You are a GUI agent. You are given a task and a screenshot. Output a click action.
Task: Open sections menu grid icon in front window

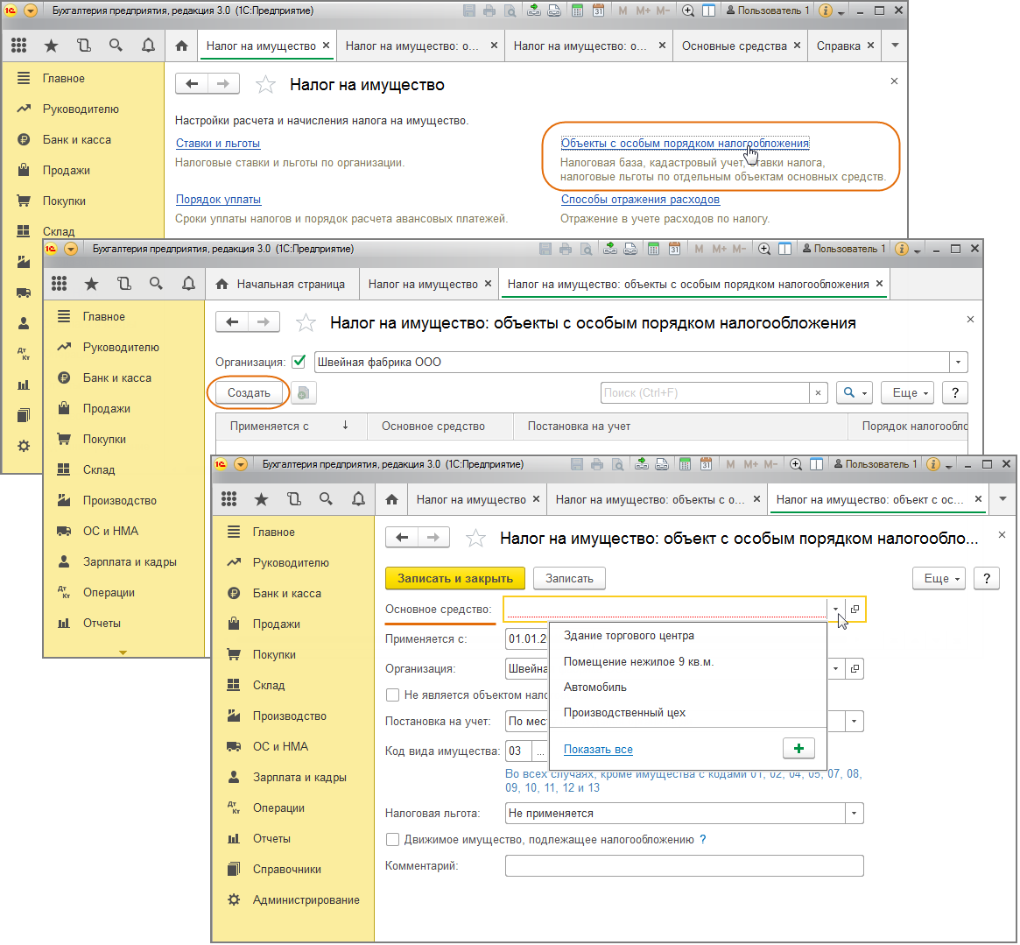click(x=229, y=499)
